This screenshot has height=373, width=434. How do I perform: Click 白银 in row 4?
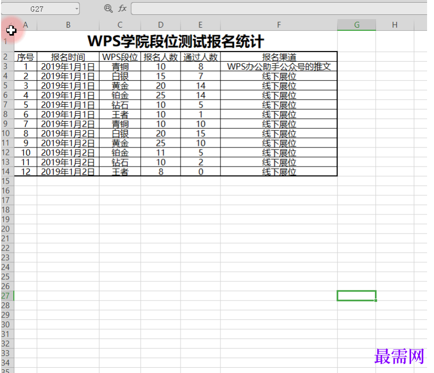click(x=120, y=76)
